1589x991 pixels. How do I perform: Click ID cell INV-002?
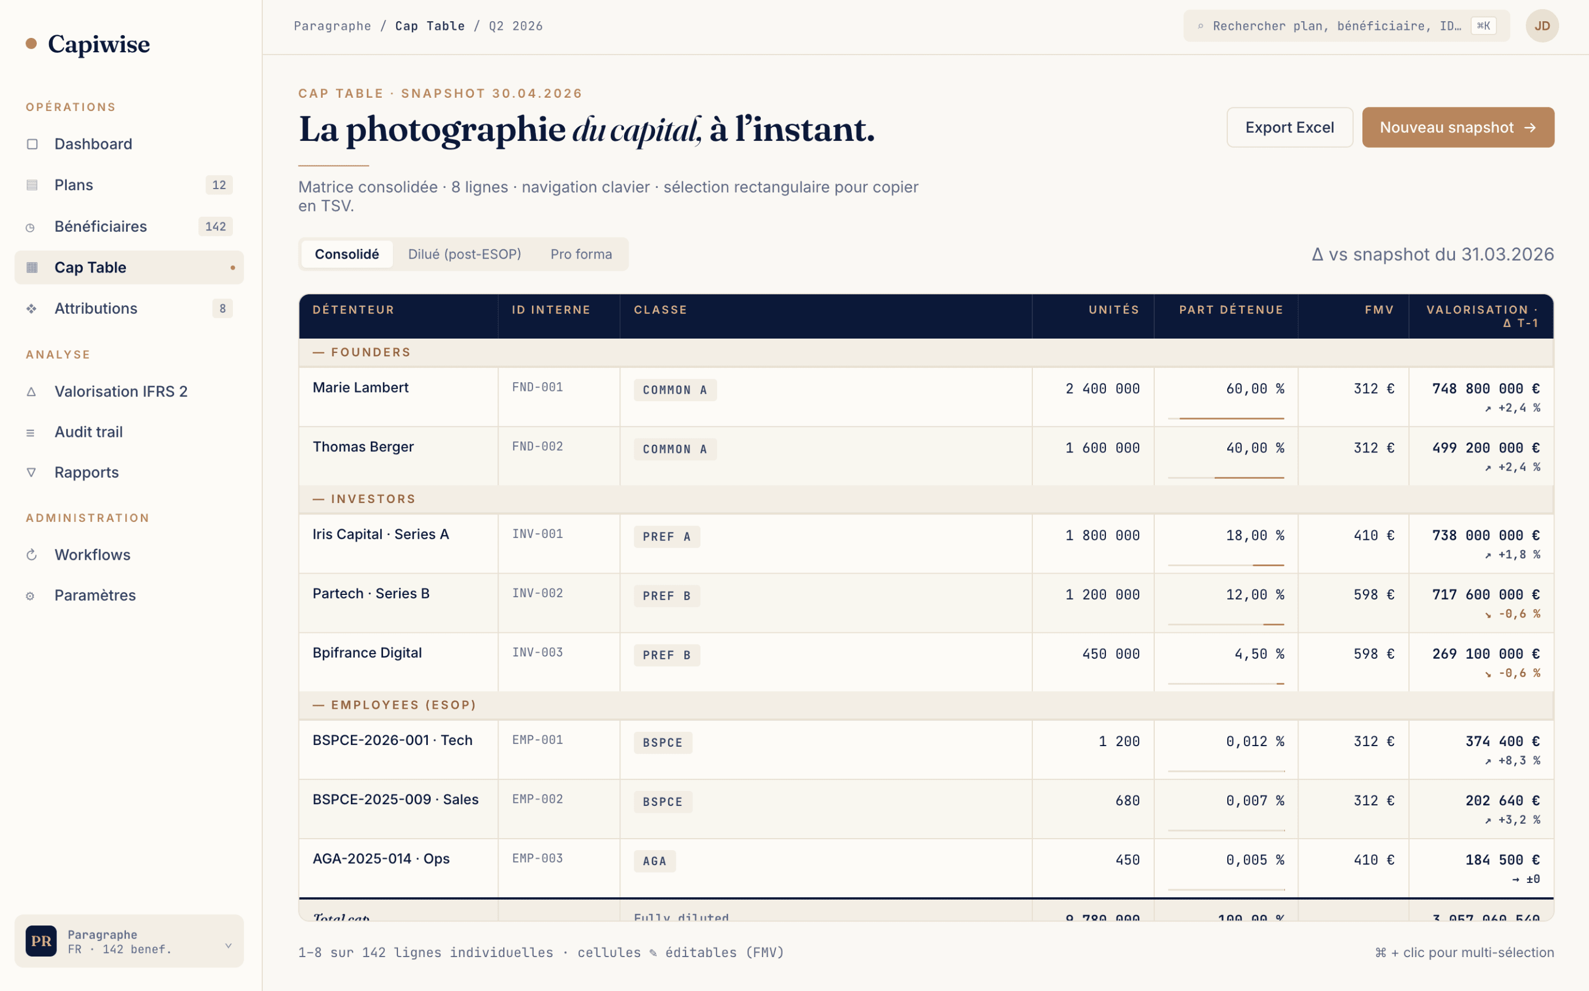tap(559, 603)
